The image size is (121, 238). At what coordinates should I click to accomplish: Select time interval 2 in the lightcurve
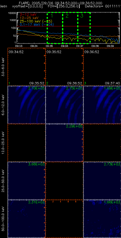70,28
